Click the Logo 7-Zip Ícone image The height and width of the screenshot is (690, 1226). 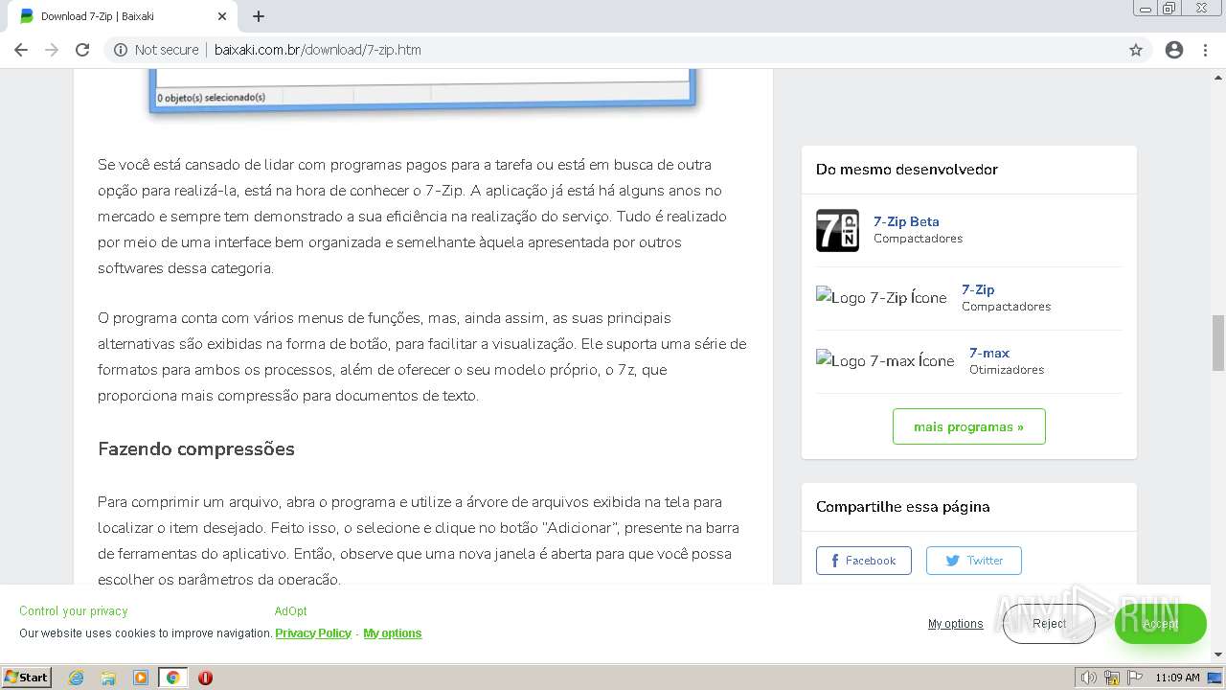click(x=881, y=297)
